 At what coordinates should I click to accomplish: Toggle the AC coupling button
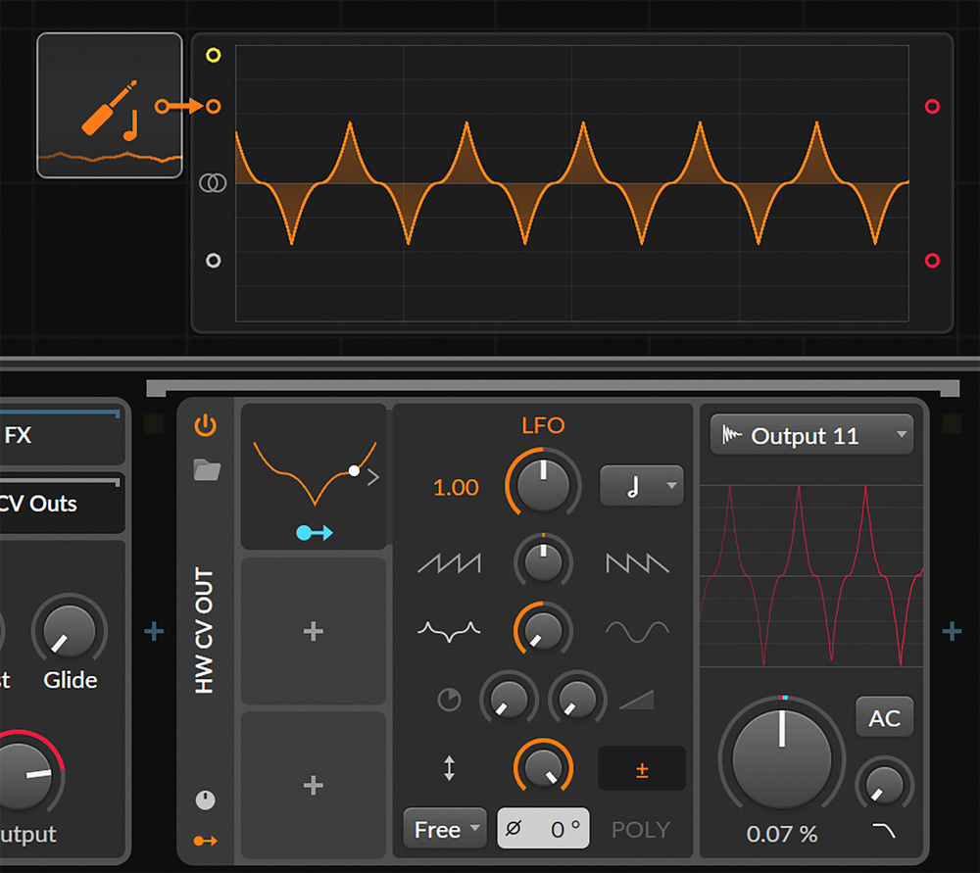point(884,718)
